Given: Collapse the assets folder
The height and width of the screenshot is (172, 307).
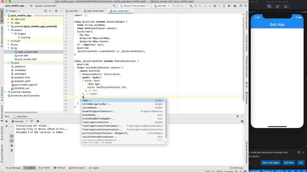Looking at the screenshot, I should (x=9, y=30).
